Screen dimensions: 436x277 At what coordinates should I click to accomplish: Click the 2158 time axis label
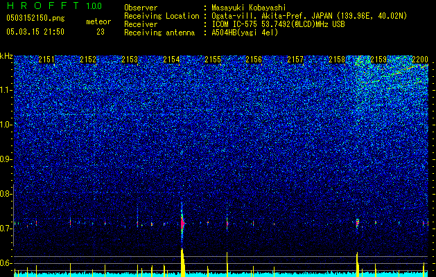coord(337,60)
